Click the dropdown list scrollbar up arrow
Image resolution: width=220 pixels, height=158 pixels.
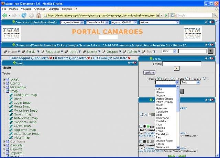point(178,87)
